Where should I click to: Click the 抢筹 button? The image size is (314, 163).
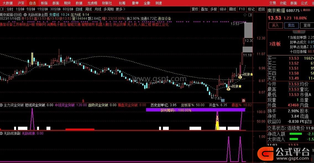(122, 3)
